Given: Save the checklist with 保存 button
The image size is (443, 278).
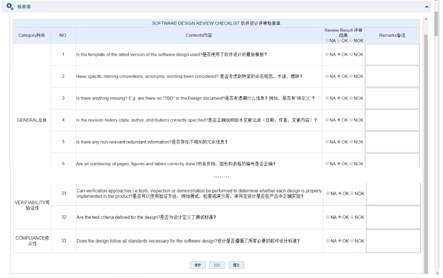Looking at the screenshot, I should pyautogui.click(x=198, y=265).
